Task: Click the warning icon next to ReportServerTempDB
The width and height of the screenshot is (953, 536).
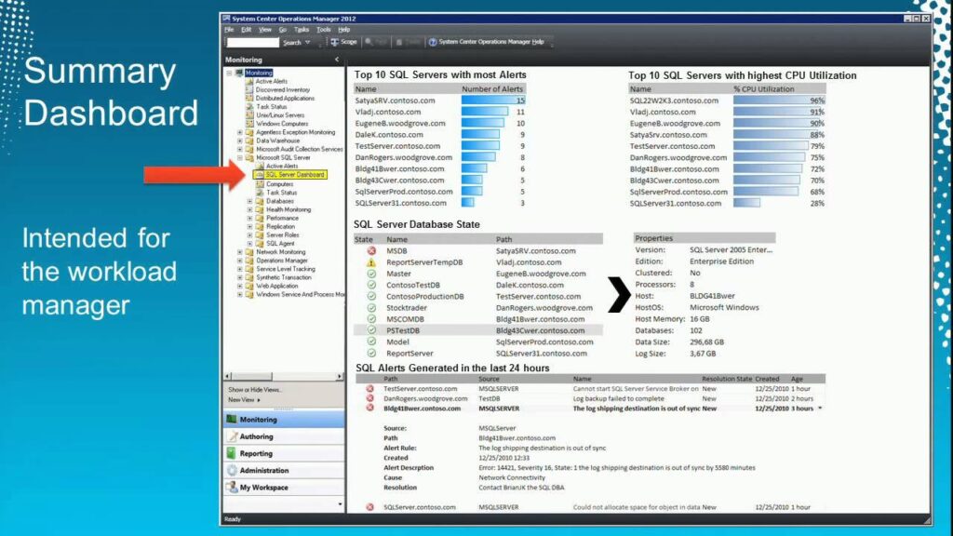Action: point(370,262)
